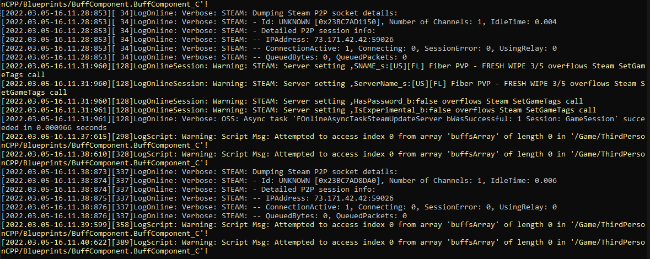Click the frame number [328]
Image resolution: width=650 pixels, height=259 pixels.
tap(123, 154)
